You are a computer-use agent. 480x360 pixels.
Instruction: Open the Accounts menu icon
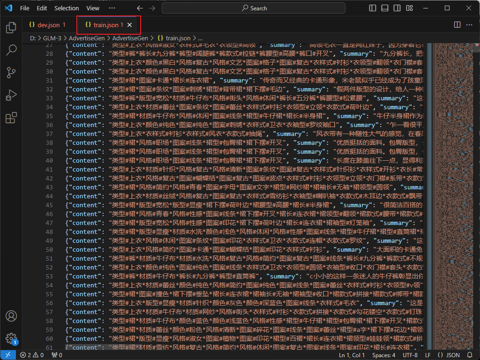(11, 316)
